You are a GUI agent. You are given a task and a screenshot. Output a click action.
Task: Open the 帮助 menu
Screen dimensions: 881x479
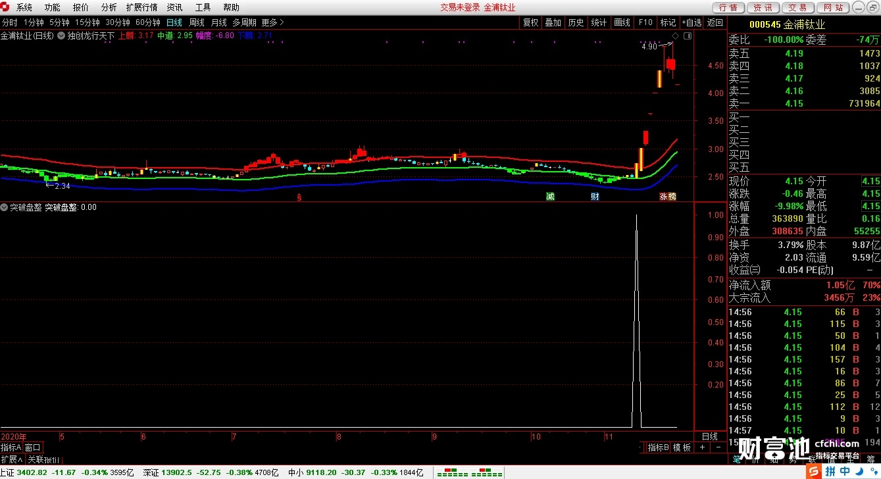(231, 8)
